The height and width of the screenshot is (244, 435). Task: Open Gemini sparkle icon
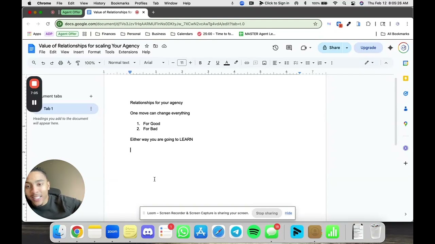(x=390, y=48)
